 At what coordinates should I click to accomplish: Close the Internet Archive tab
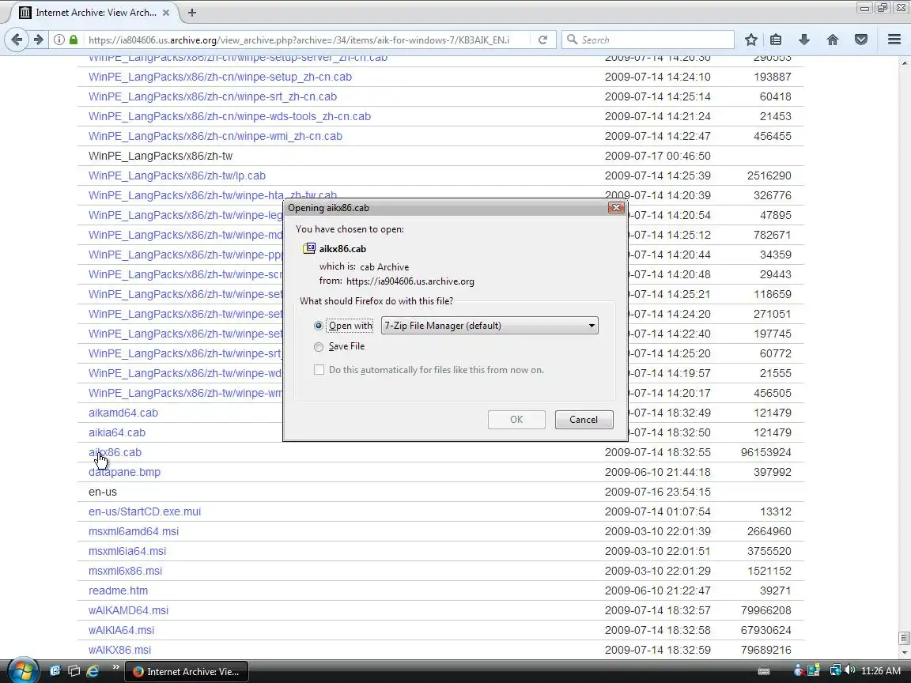(165, 12)
